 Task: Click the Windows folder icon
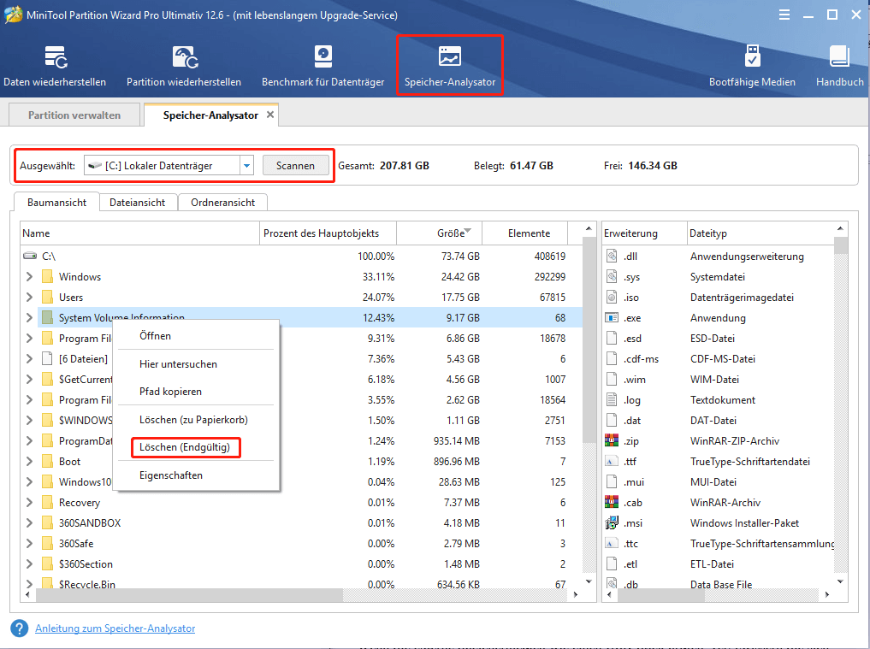(48, 277)
